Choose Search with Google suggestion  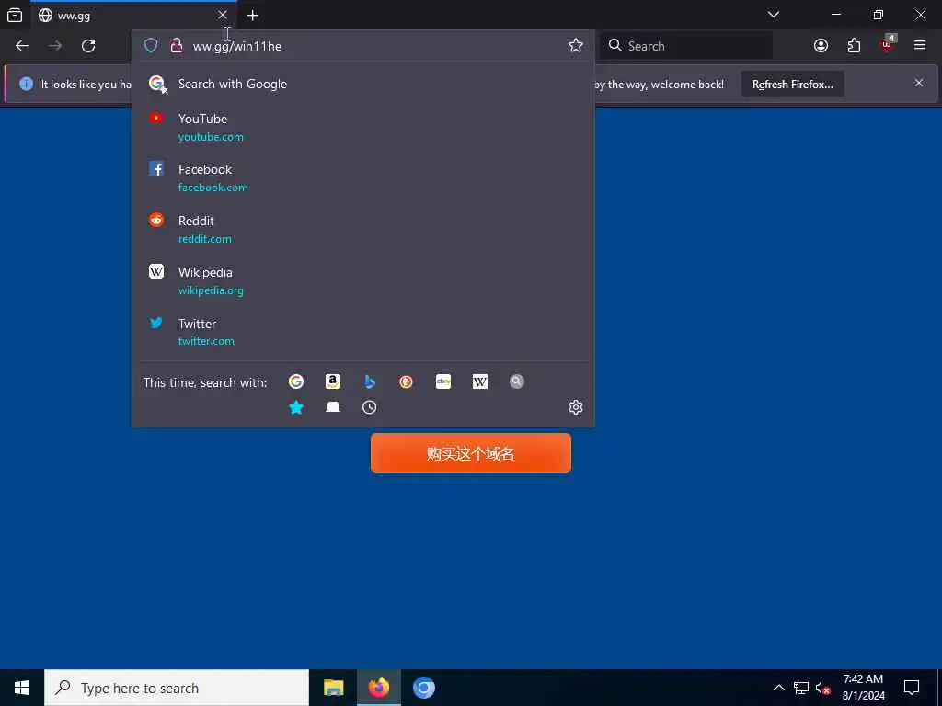click(362, 84)
